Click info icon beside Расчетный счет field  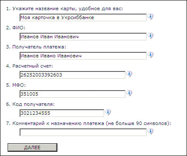click(x=129, y=74)
